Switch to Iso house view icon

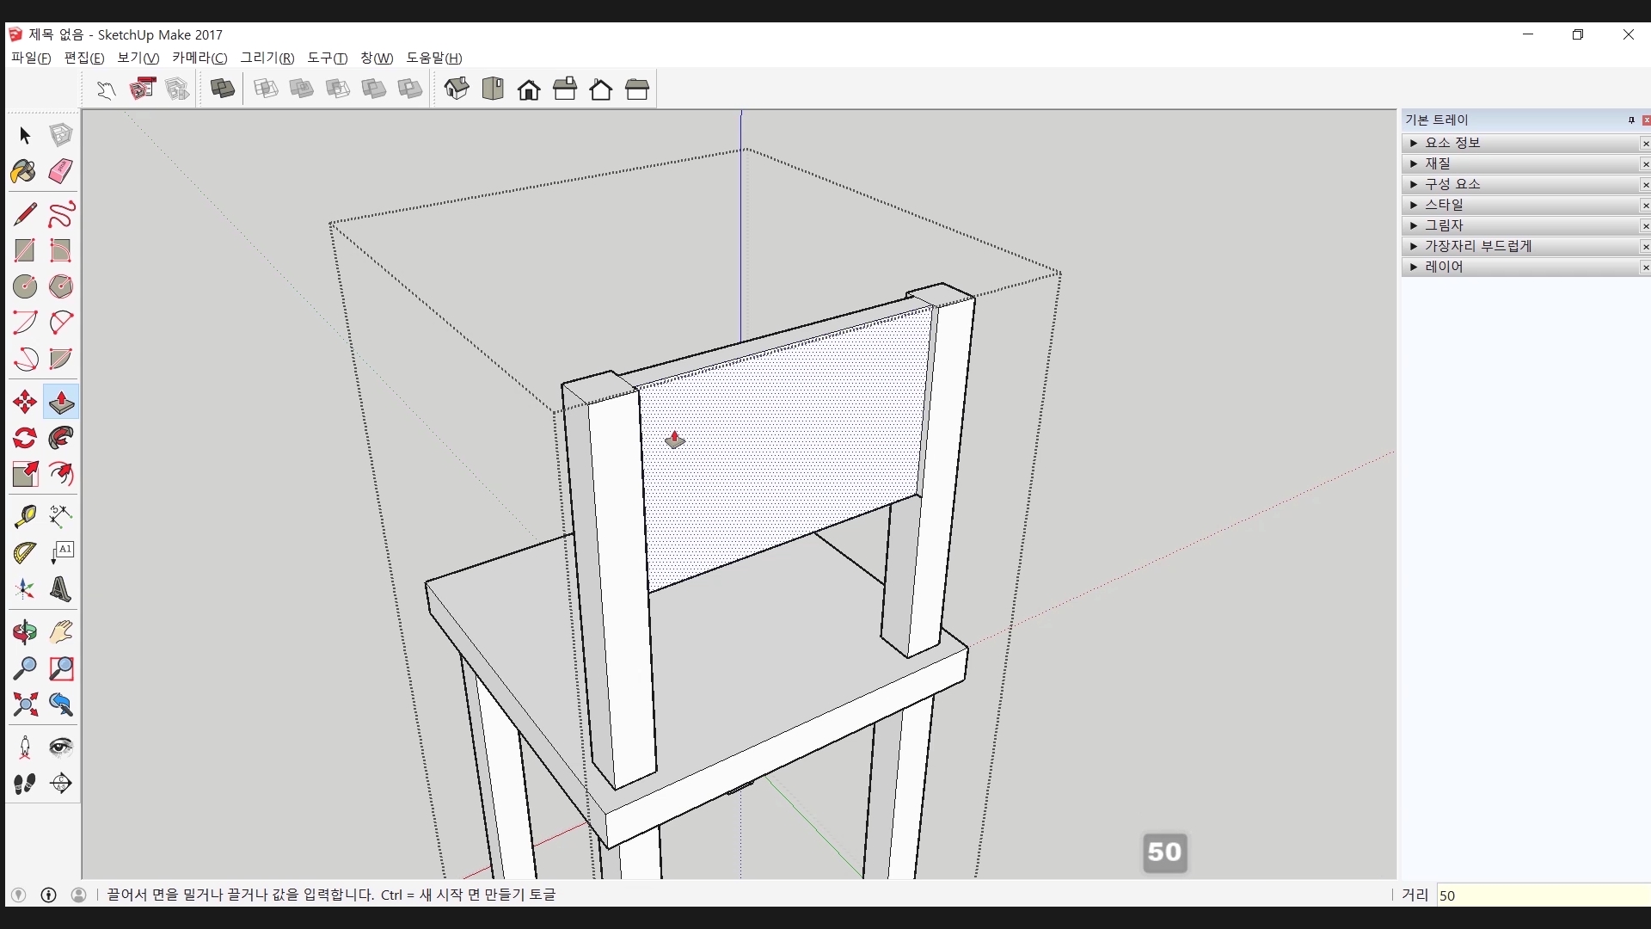click(x=457, y=89)
